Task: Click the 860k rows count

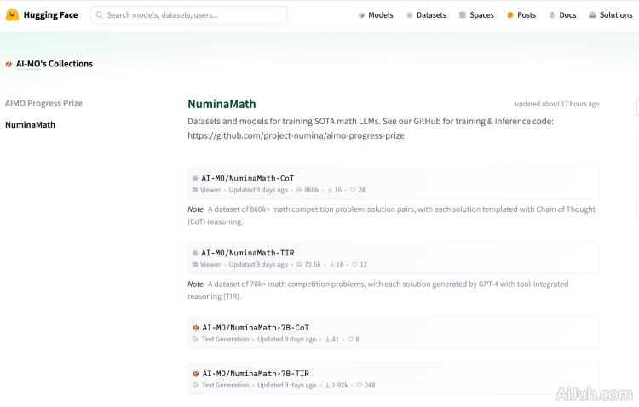Action: 312,190
